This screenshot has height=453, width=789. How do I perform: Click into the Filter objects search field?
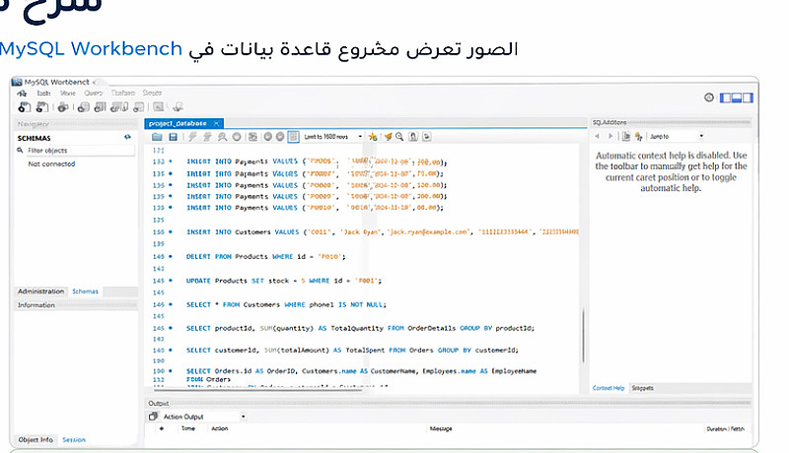pos(80,150)
